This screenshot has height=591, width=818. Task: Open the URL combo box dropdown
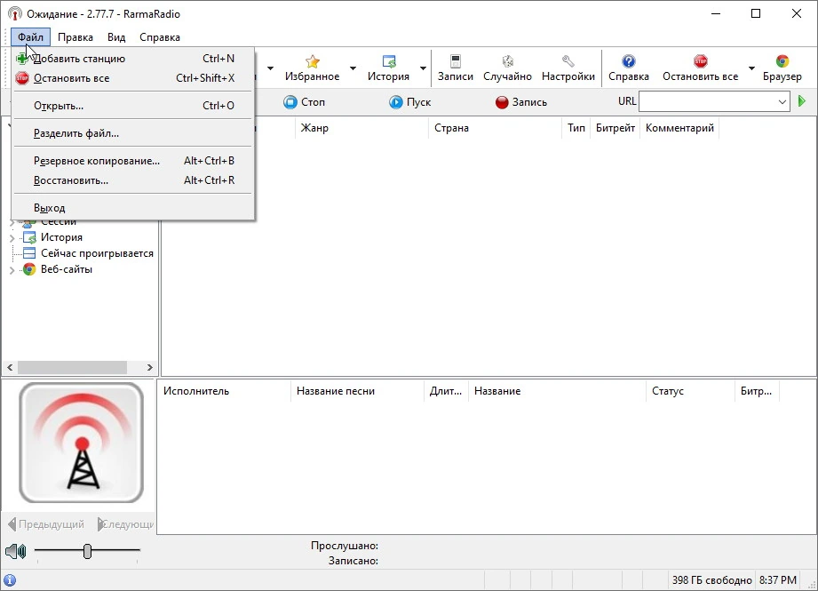[782, 102]
